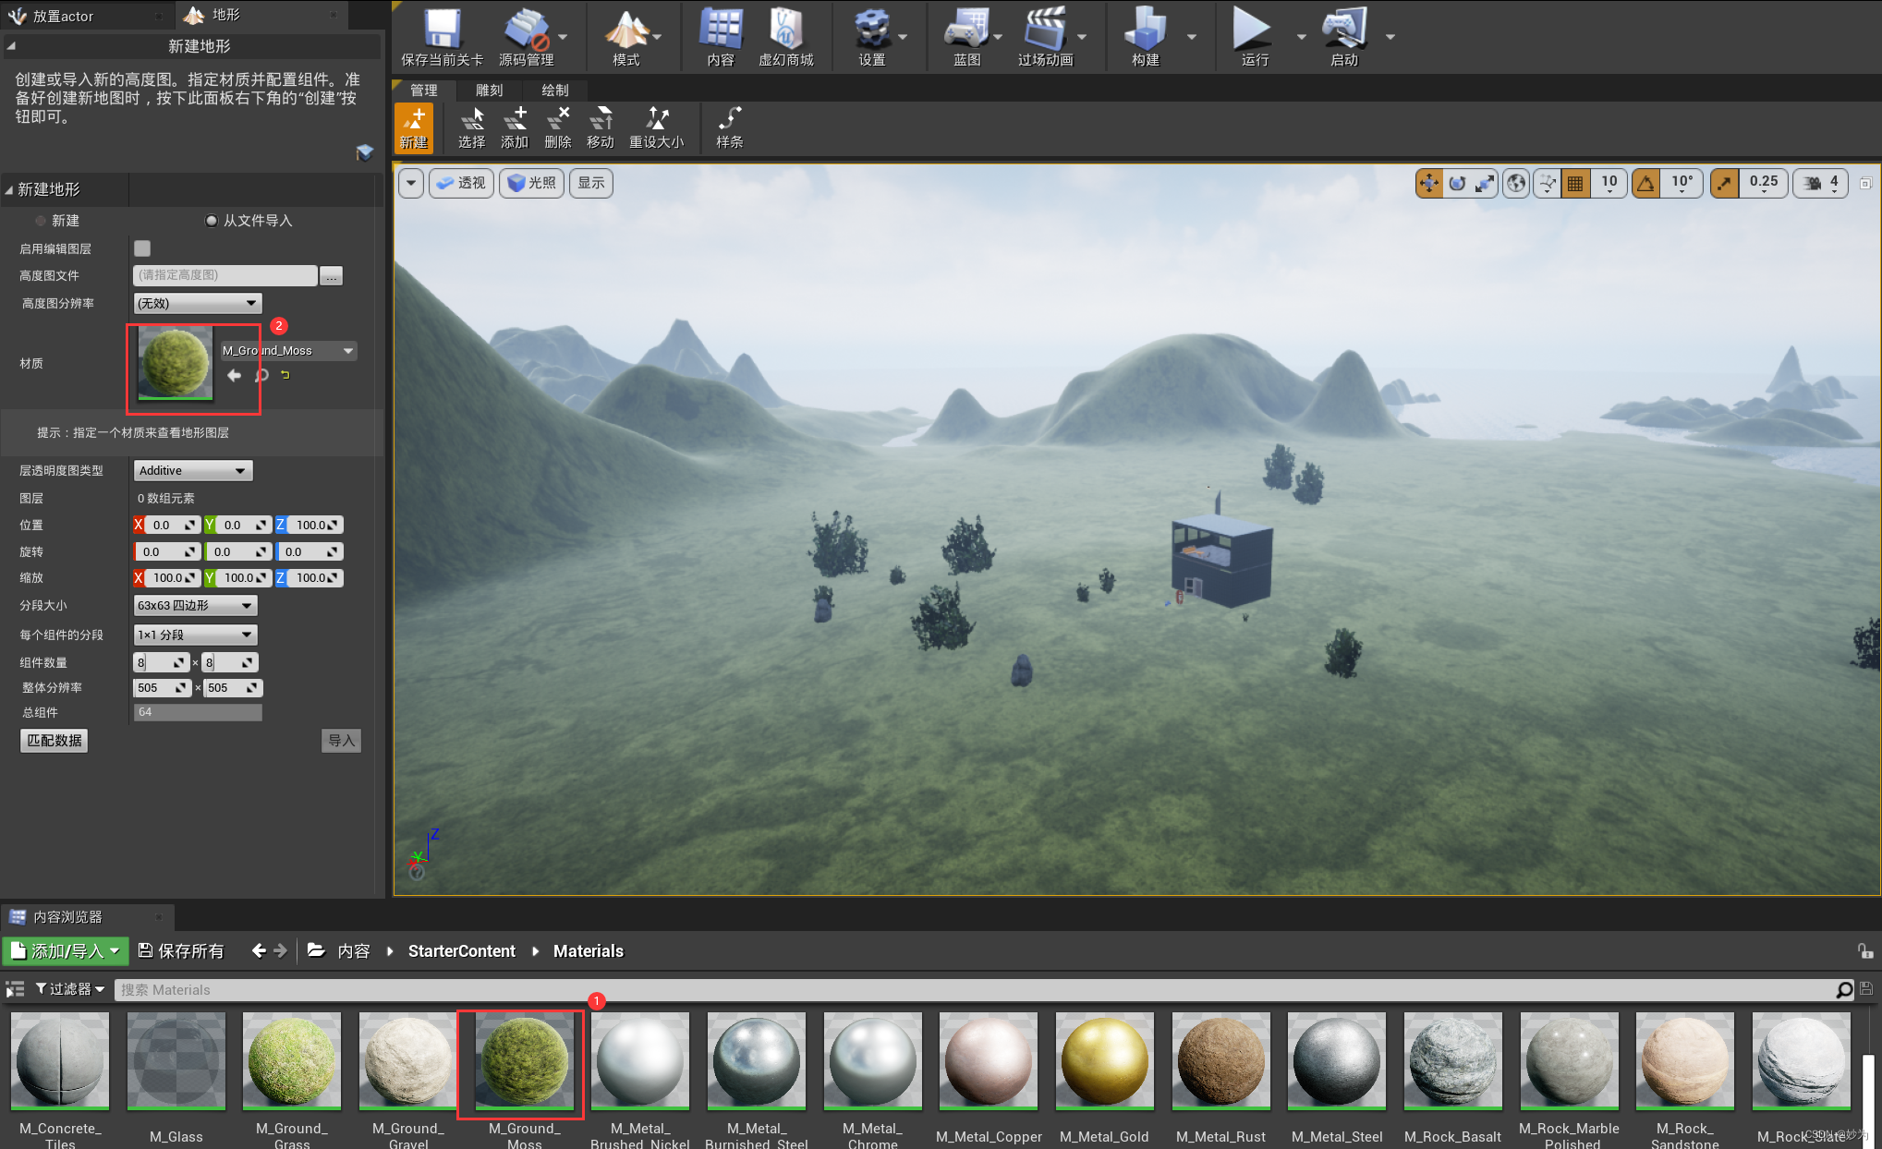Switch to the Manage (管理) tab
1882x1149 pixels.
tap(424, 91)
